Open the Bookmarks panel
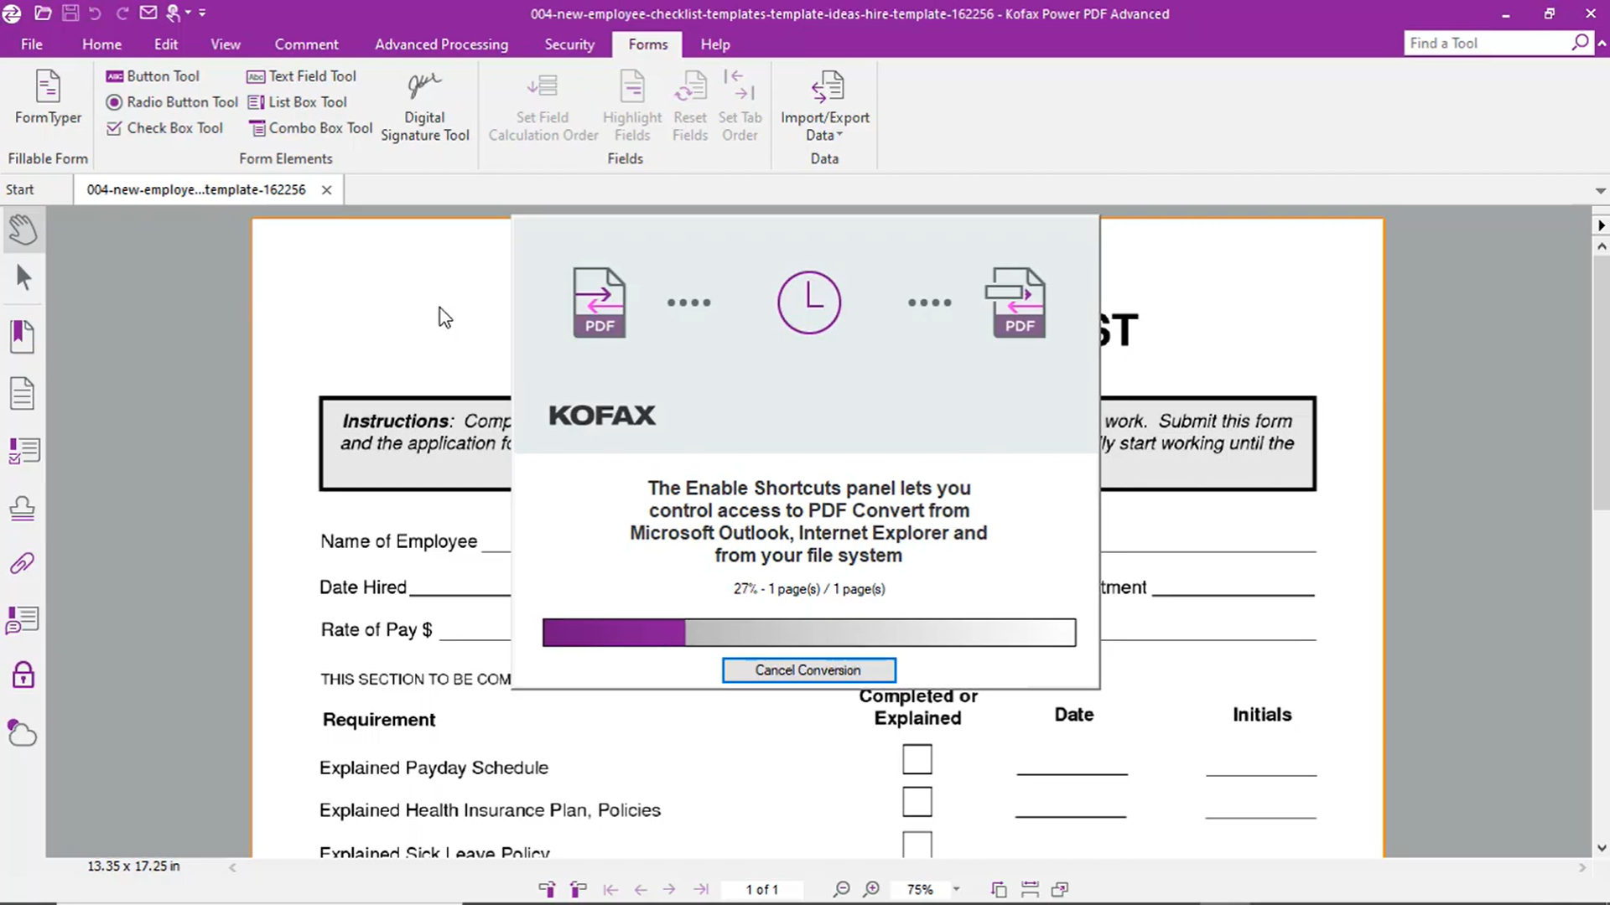 pyautogui.click(x=23, y=336)
